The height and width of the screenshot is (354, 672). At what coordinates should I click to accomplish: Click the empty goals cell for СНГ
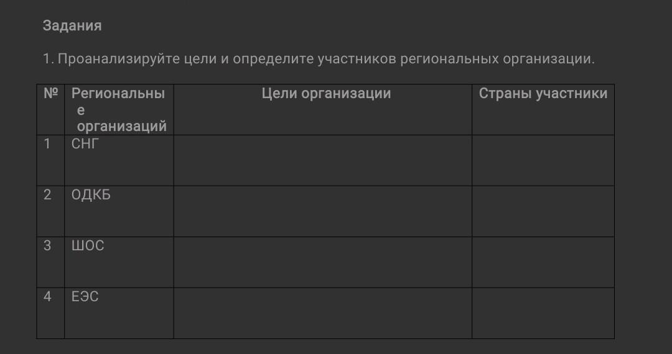[x=322, y=160]
